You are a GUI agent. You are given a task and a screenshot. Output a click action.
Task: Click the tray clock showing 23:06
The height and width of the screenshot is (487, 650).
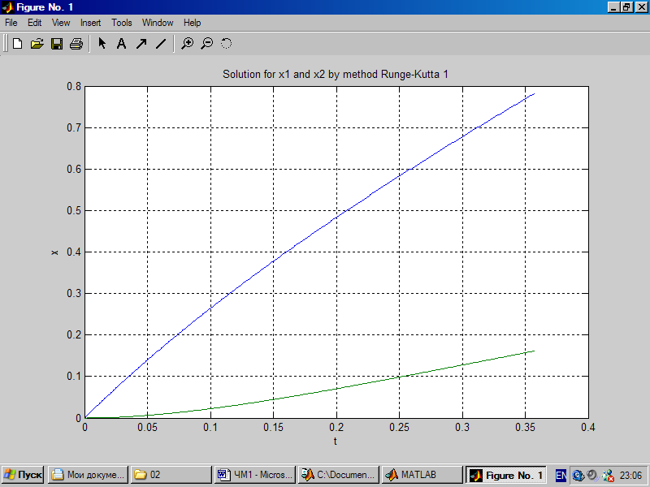pyautogui.click(x=630, y=476)
